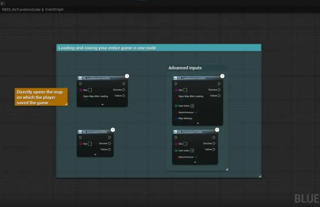Click the latent clock icon on collapsed RB_SaveGameToSlot node
This screenshot has width=320, height=207.
coord(113,130)
